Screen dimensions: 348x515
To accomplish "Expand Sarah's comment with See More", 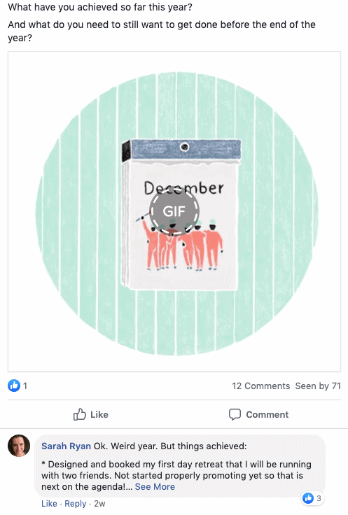I will point(155,486).
